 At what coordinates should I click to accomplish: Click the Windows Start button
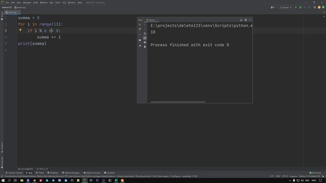coord(3,180)
